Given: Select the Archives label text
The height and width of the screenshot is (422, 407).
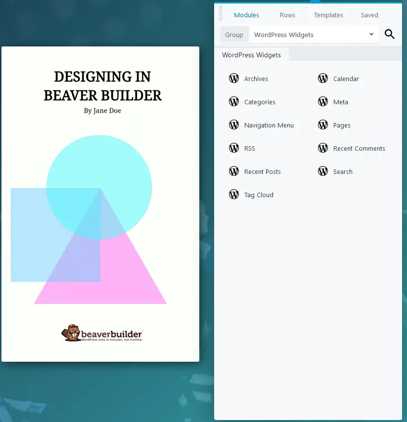Looking at the screenshot, I should (x=256, y=79).
